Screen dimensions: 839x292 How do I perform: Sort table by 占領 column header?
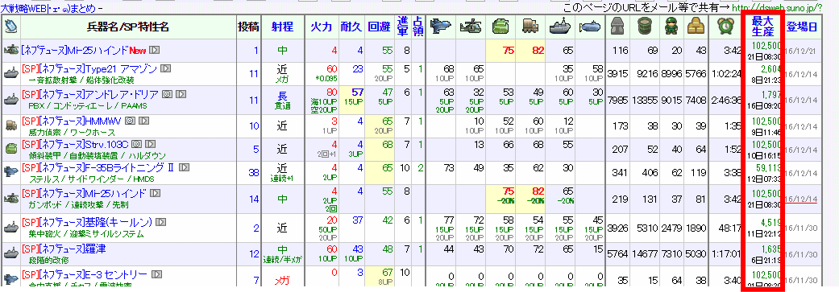point(418,27)
